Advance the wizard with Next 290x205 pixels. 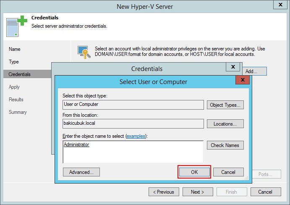tap(198, 192)
